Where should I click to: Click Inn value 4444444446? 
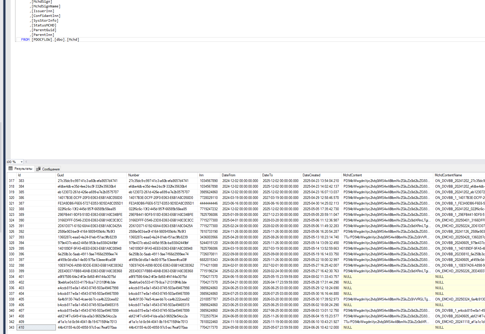point(209,203)
